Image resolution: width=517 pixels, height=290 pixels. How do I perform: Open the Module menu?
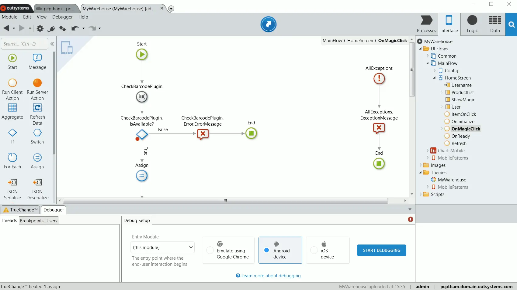[9, 17]
